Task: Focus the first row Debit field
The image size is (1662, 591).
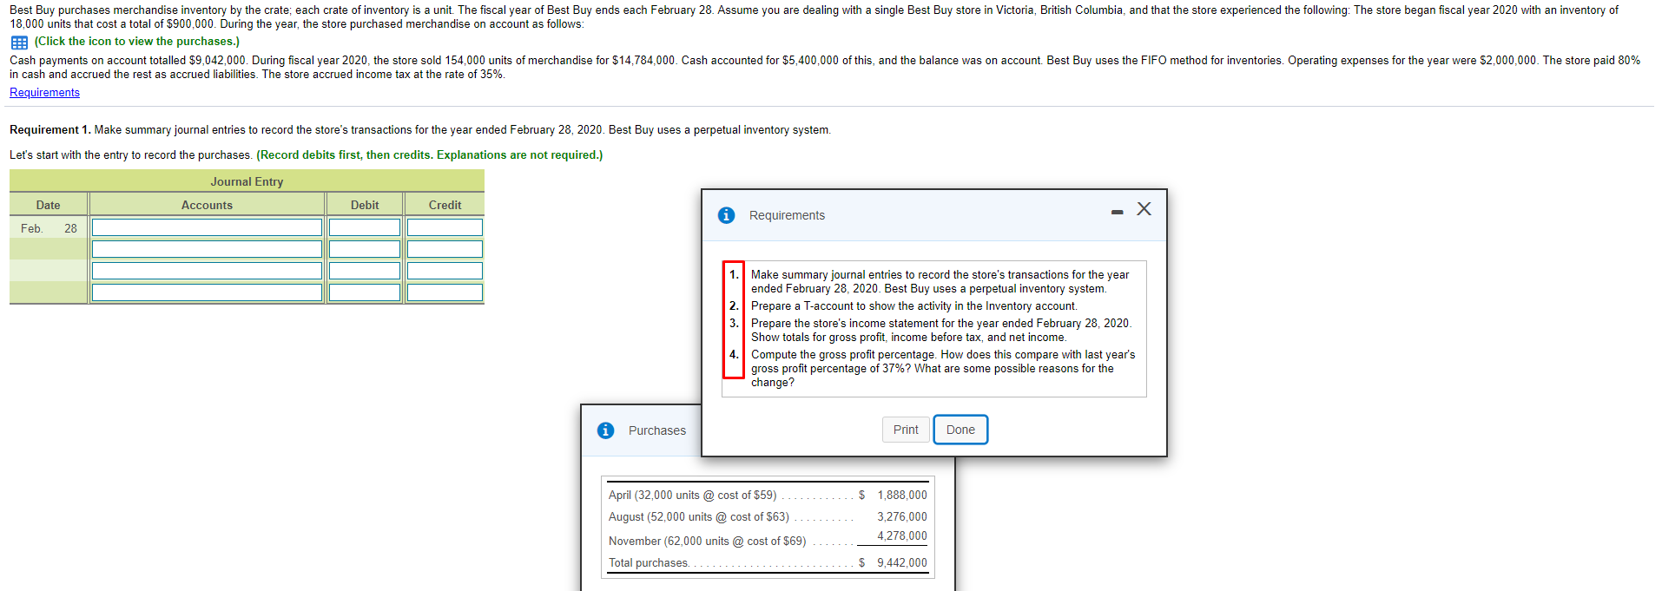Action: coord(365,227)
